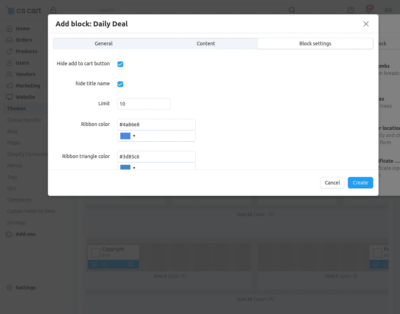Open the Ribbon color picker dropdown

(x=134, y=136)
